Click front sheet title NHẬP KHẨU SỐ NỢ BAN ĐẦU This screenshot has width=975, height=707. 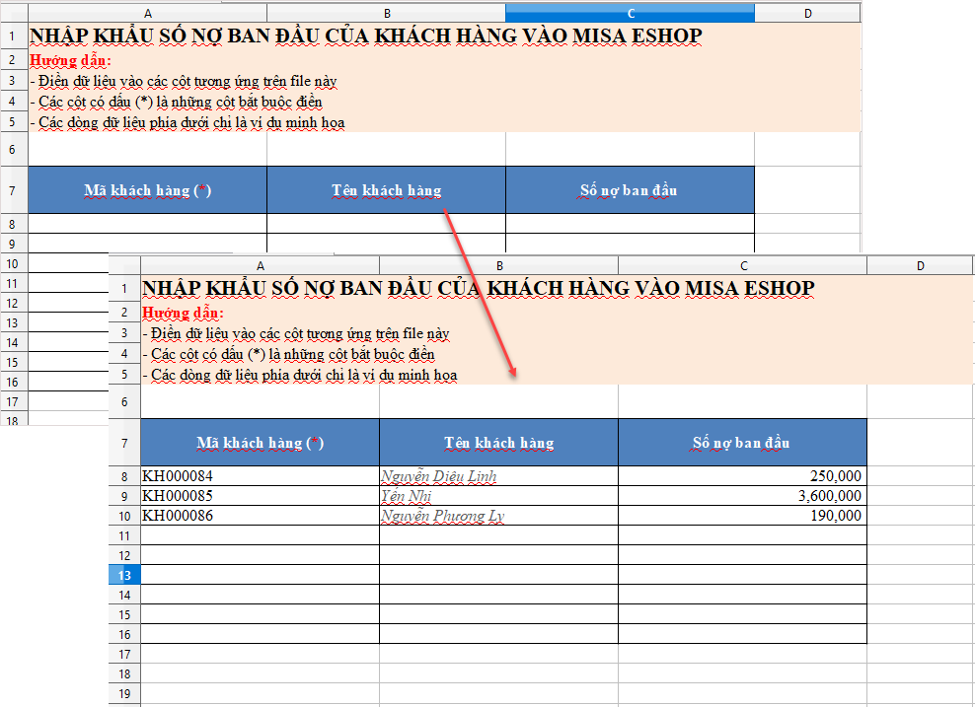pos(479,288)
